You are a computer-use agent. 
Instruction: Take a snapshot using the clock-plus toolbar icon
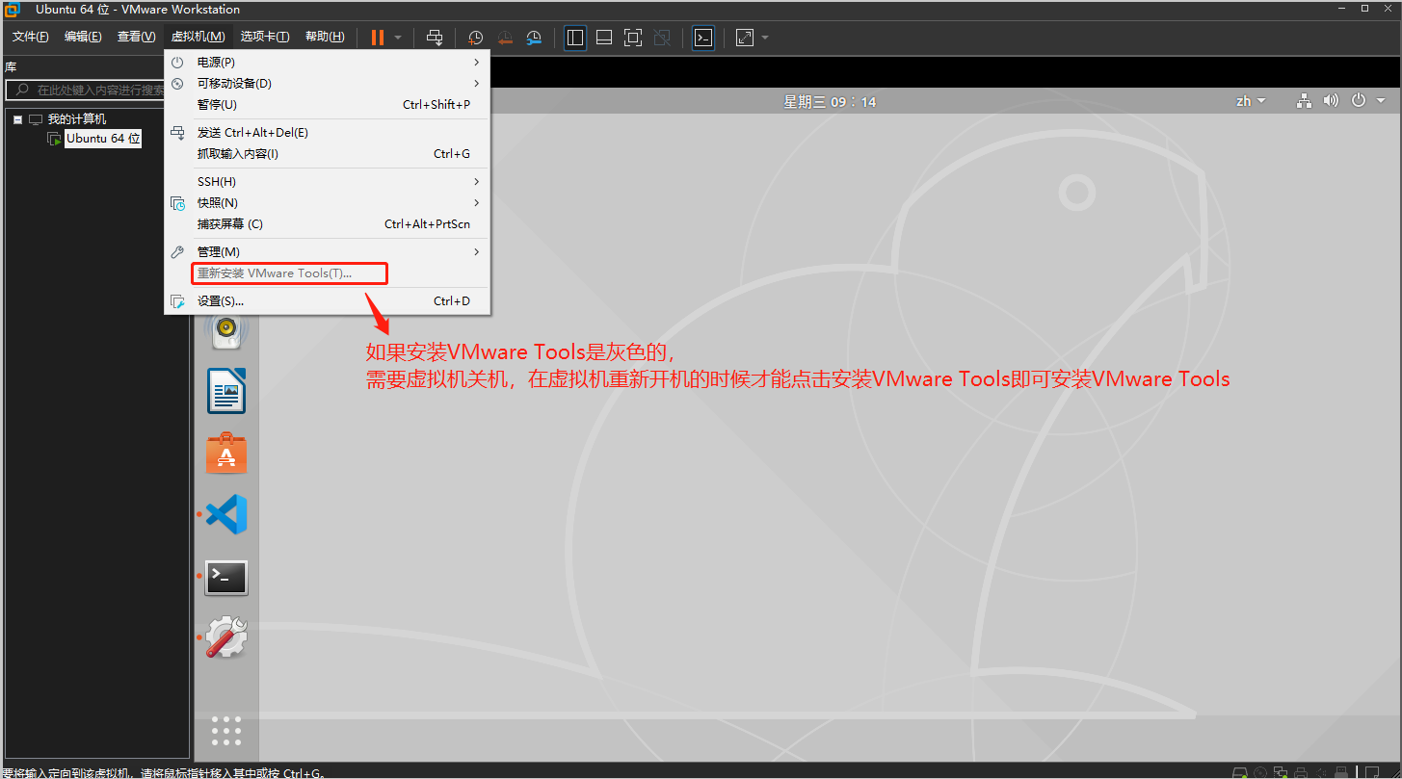pyautogui.click(x=476, y=38)
